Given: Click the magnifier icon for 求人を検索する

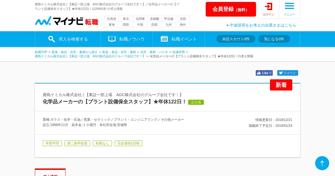Looking at the screenshot, I should coord(52,39).
